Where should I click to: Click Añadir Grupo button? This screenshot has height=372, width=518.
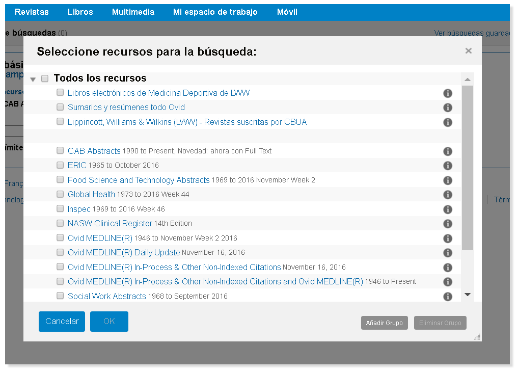(384, 323)
